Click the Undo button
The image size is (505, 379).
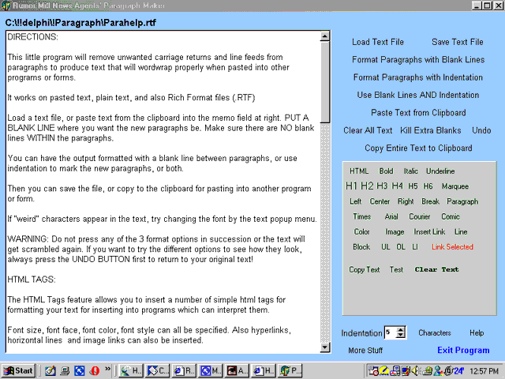coord(481,130)
